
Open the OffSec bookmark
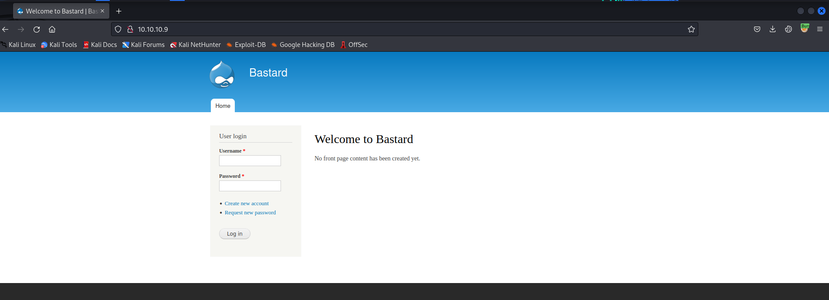click(x=354, y=45)
